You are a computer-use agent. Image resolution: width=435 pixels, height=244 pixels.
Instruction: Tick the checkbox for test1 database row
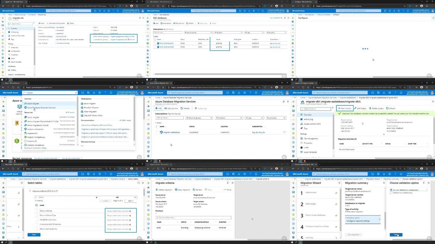[155, 43]
